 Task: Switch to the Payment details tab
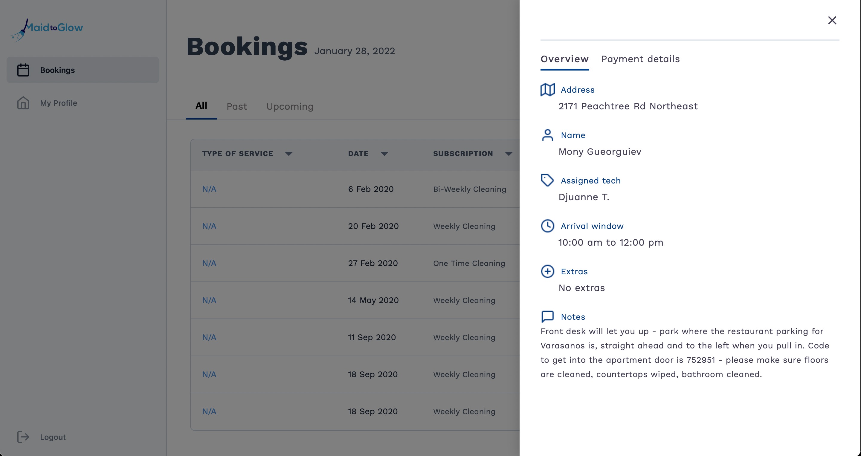click(640, 59)
